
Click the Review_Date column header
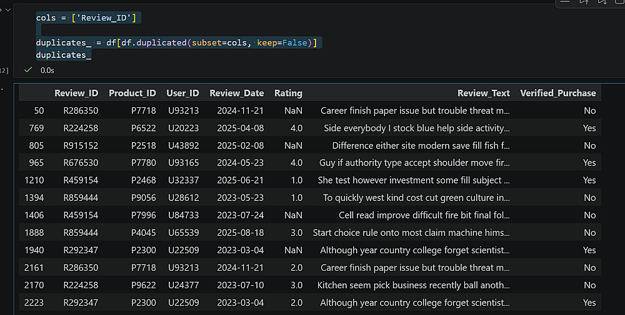tap(236, 93)
